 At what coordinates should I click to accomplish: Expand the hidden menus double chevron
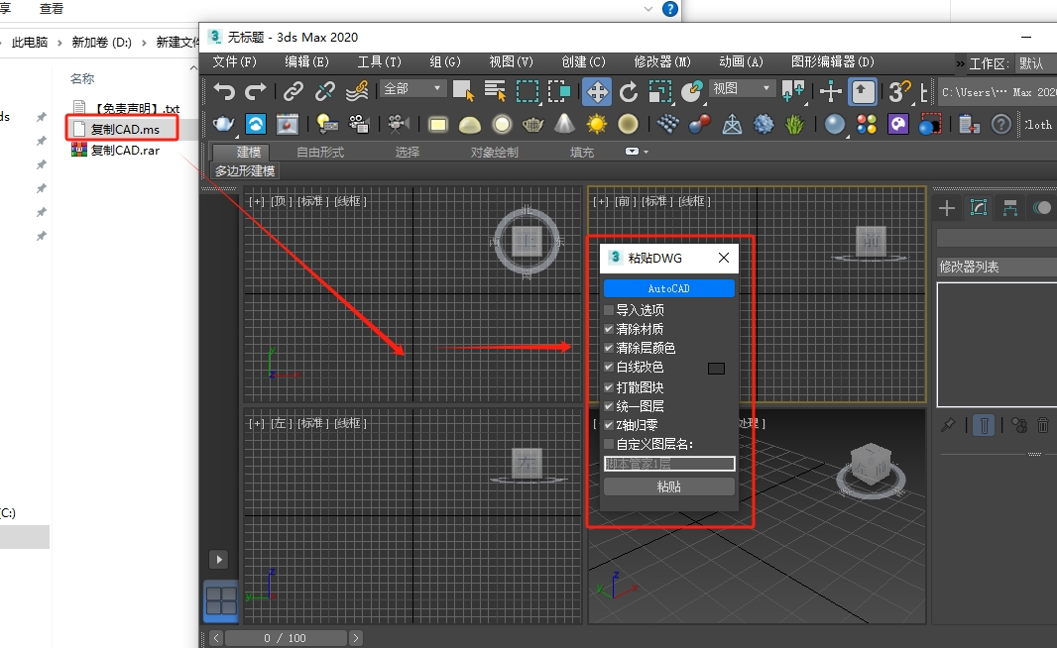tap(960, 63)
